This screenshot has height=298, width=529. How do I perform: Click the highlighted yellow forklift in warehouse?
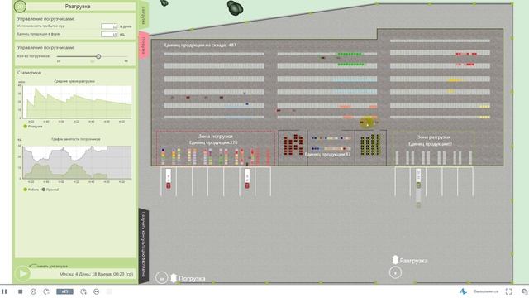(x=367, y=123)
